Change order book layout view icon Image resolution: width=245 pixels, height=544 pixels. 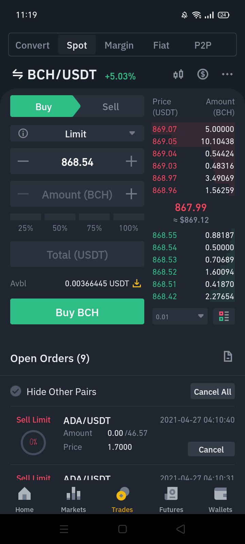tap(224, 316)
